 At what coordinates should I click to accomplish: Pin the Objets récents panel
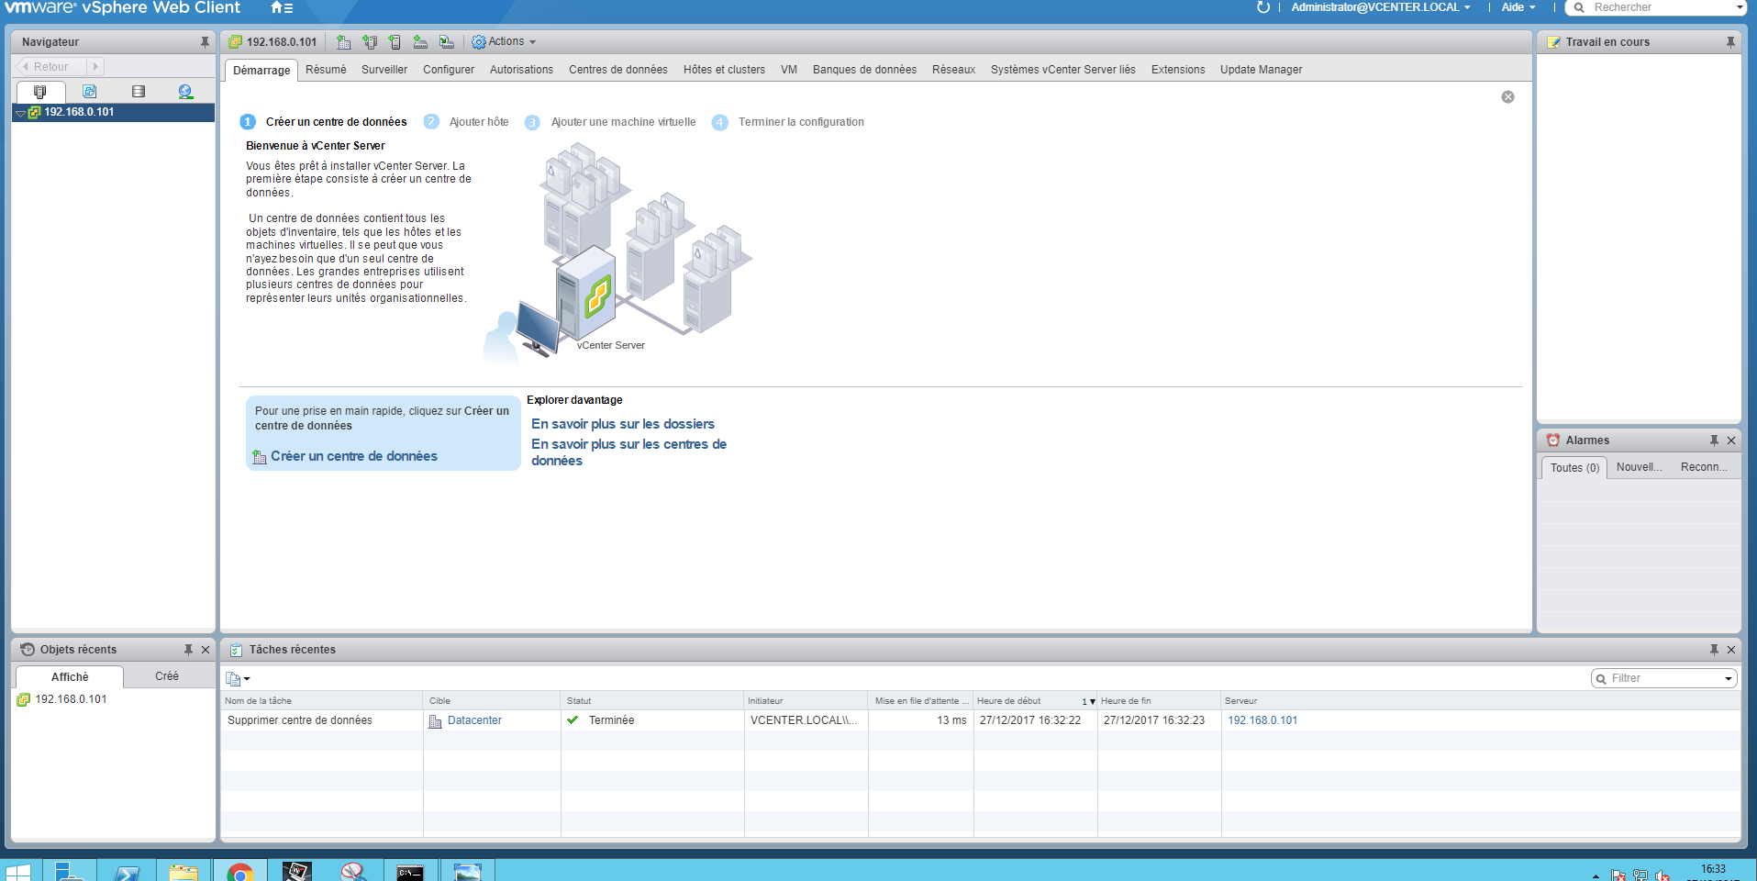tap(188, 650)
